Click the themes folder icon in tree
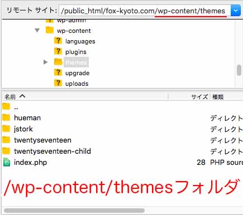This screenshot has width=243, height=215. tap(58, 62)
